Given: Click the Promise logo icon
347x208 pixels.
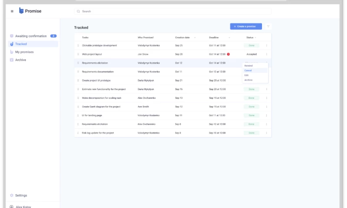Looking at the screenshot, I should pos(21,10).
